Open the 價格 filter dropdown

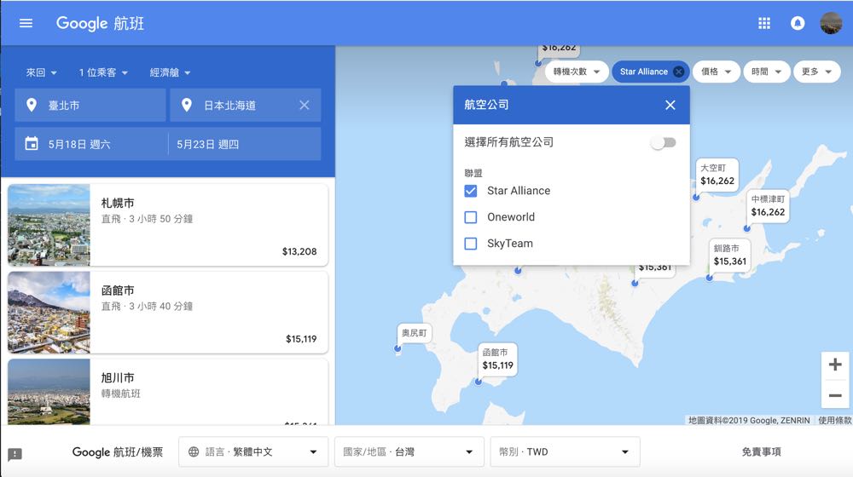pos(716,72)
